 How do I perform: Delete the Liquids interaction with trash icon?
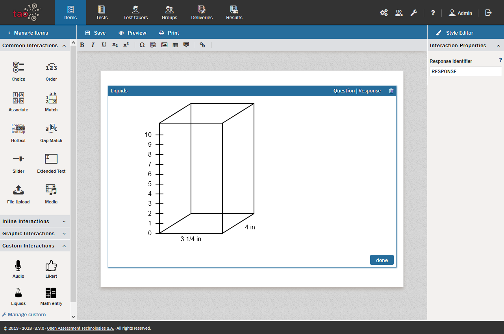tap(391, 91)
